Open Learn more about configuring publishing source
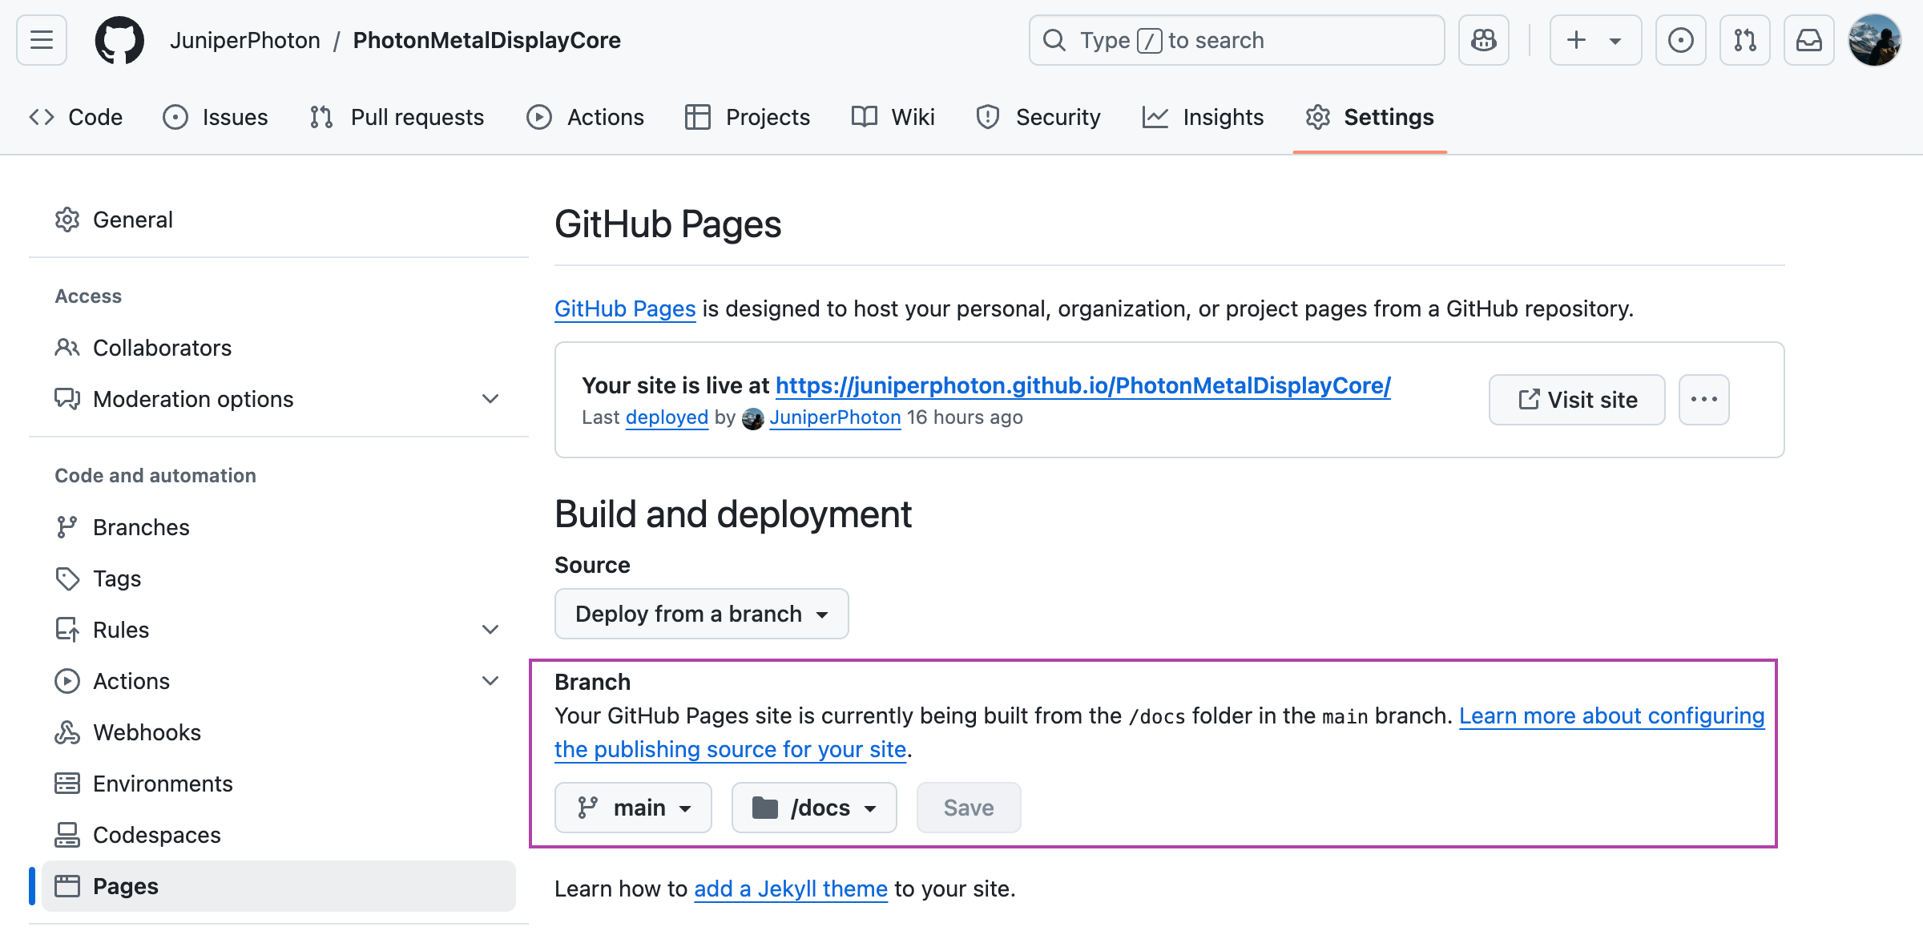This screenshot has width=1923, height=939. pos(1612,715)
